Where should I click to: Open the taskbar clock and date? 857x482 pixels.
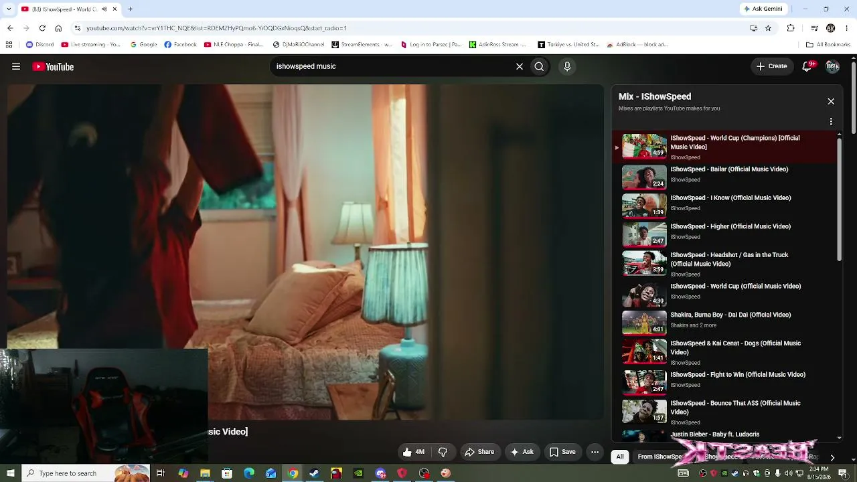pyautogui.click(x=819, y=473)
